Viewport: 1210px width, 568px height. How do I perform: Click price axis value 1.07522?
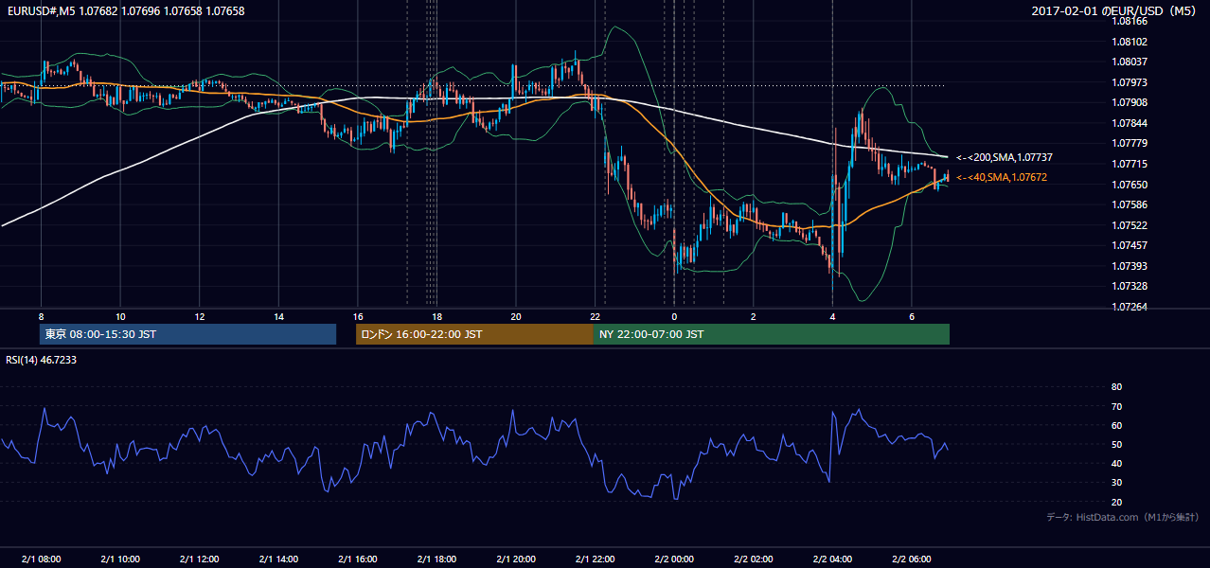(x=1129, y=225)
